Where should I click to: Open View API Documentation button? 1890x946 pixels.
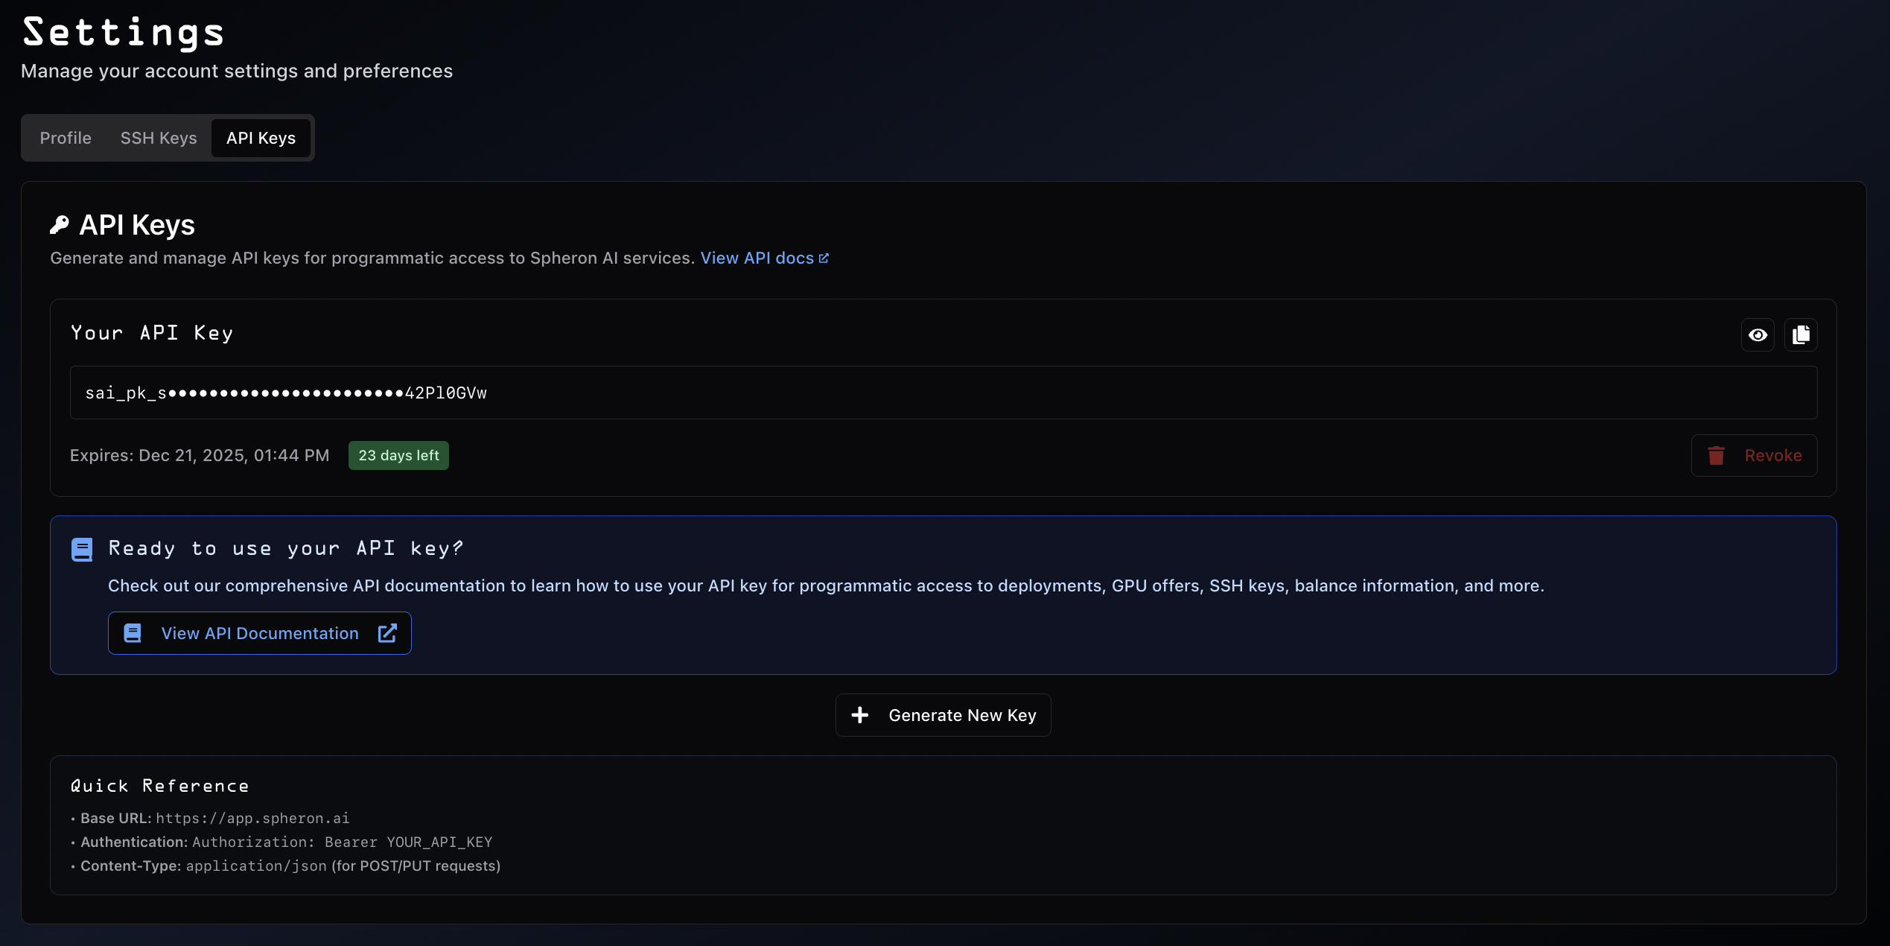(259, 633)
